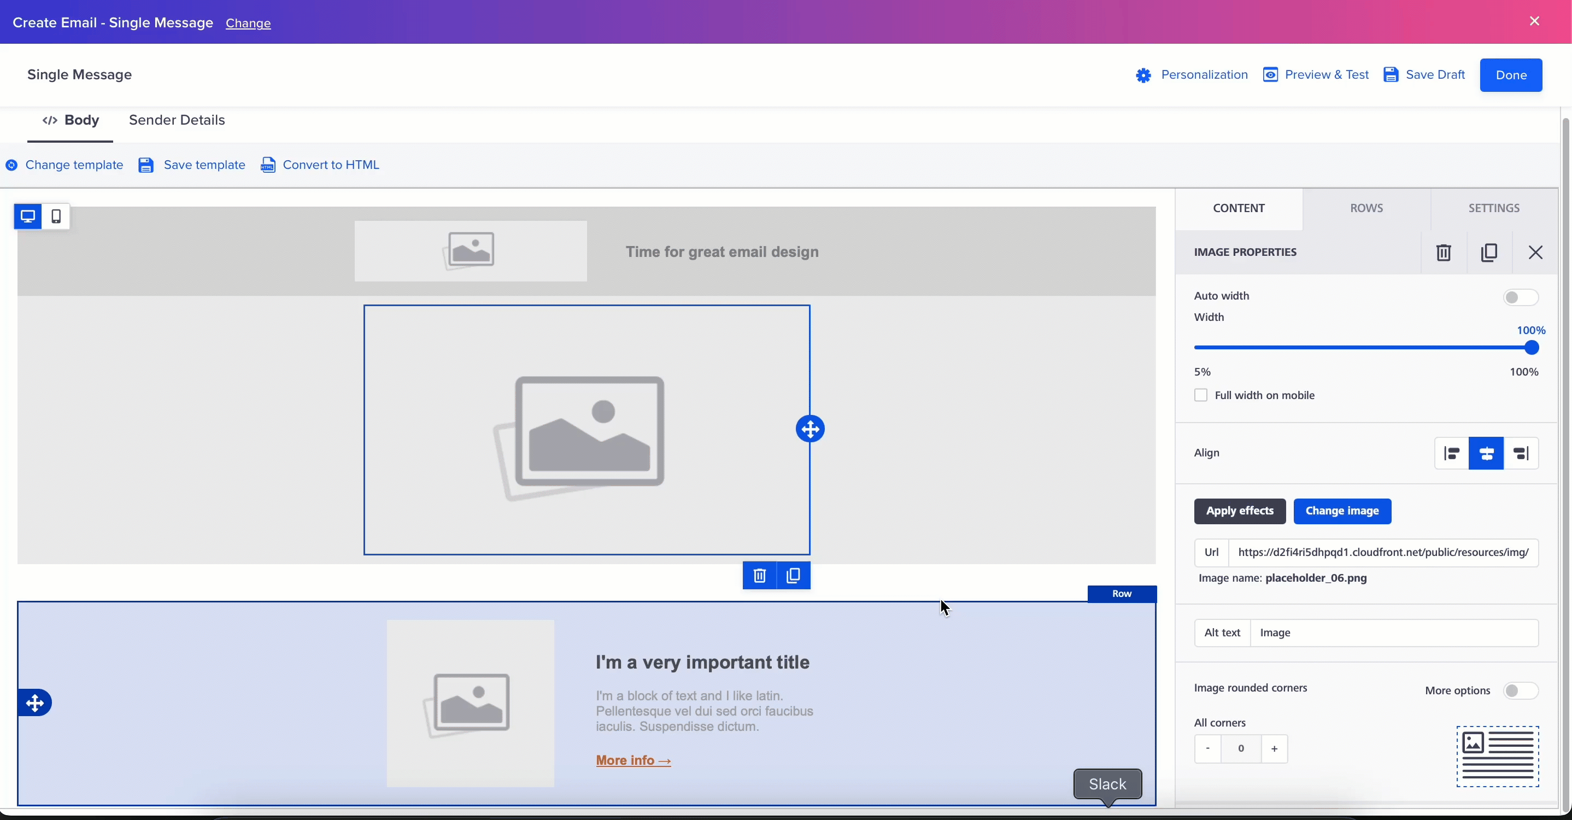1572x820 pixels.
Task: Click the move handle on selected image
Action: pyautogui.click(x=811, y=430)
